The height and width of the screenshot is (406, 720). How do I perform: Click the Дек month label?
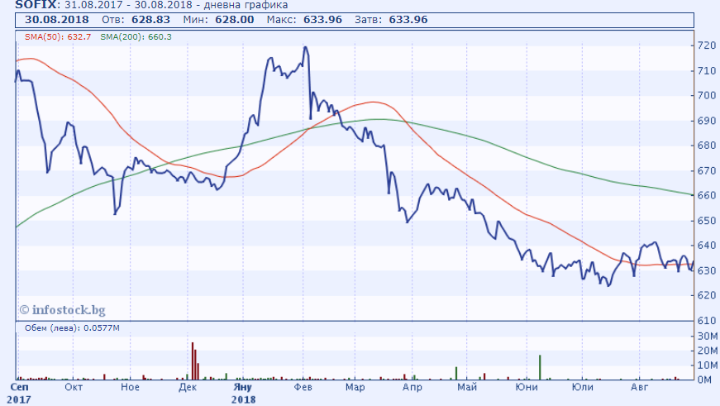click(188, 387)
